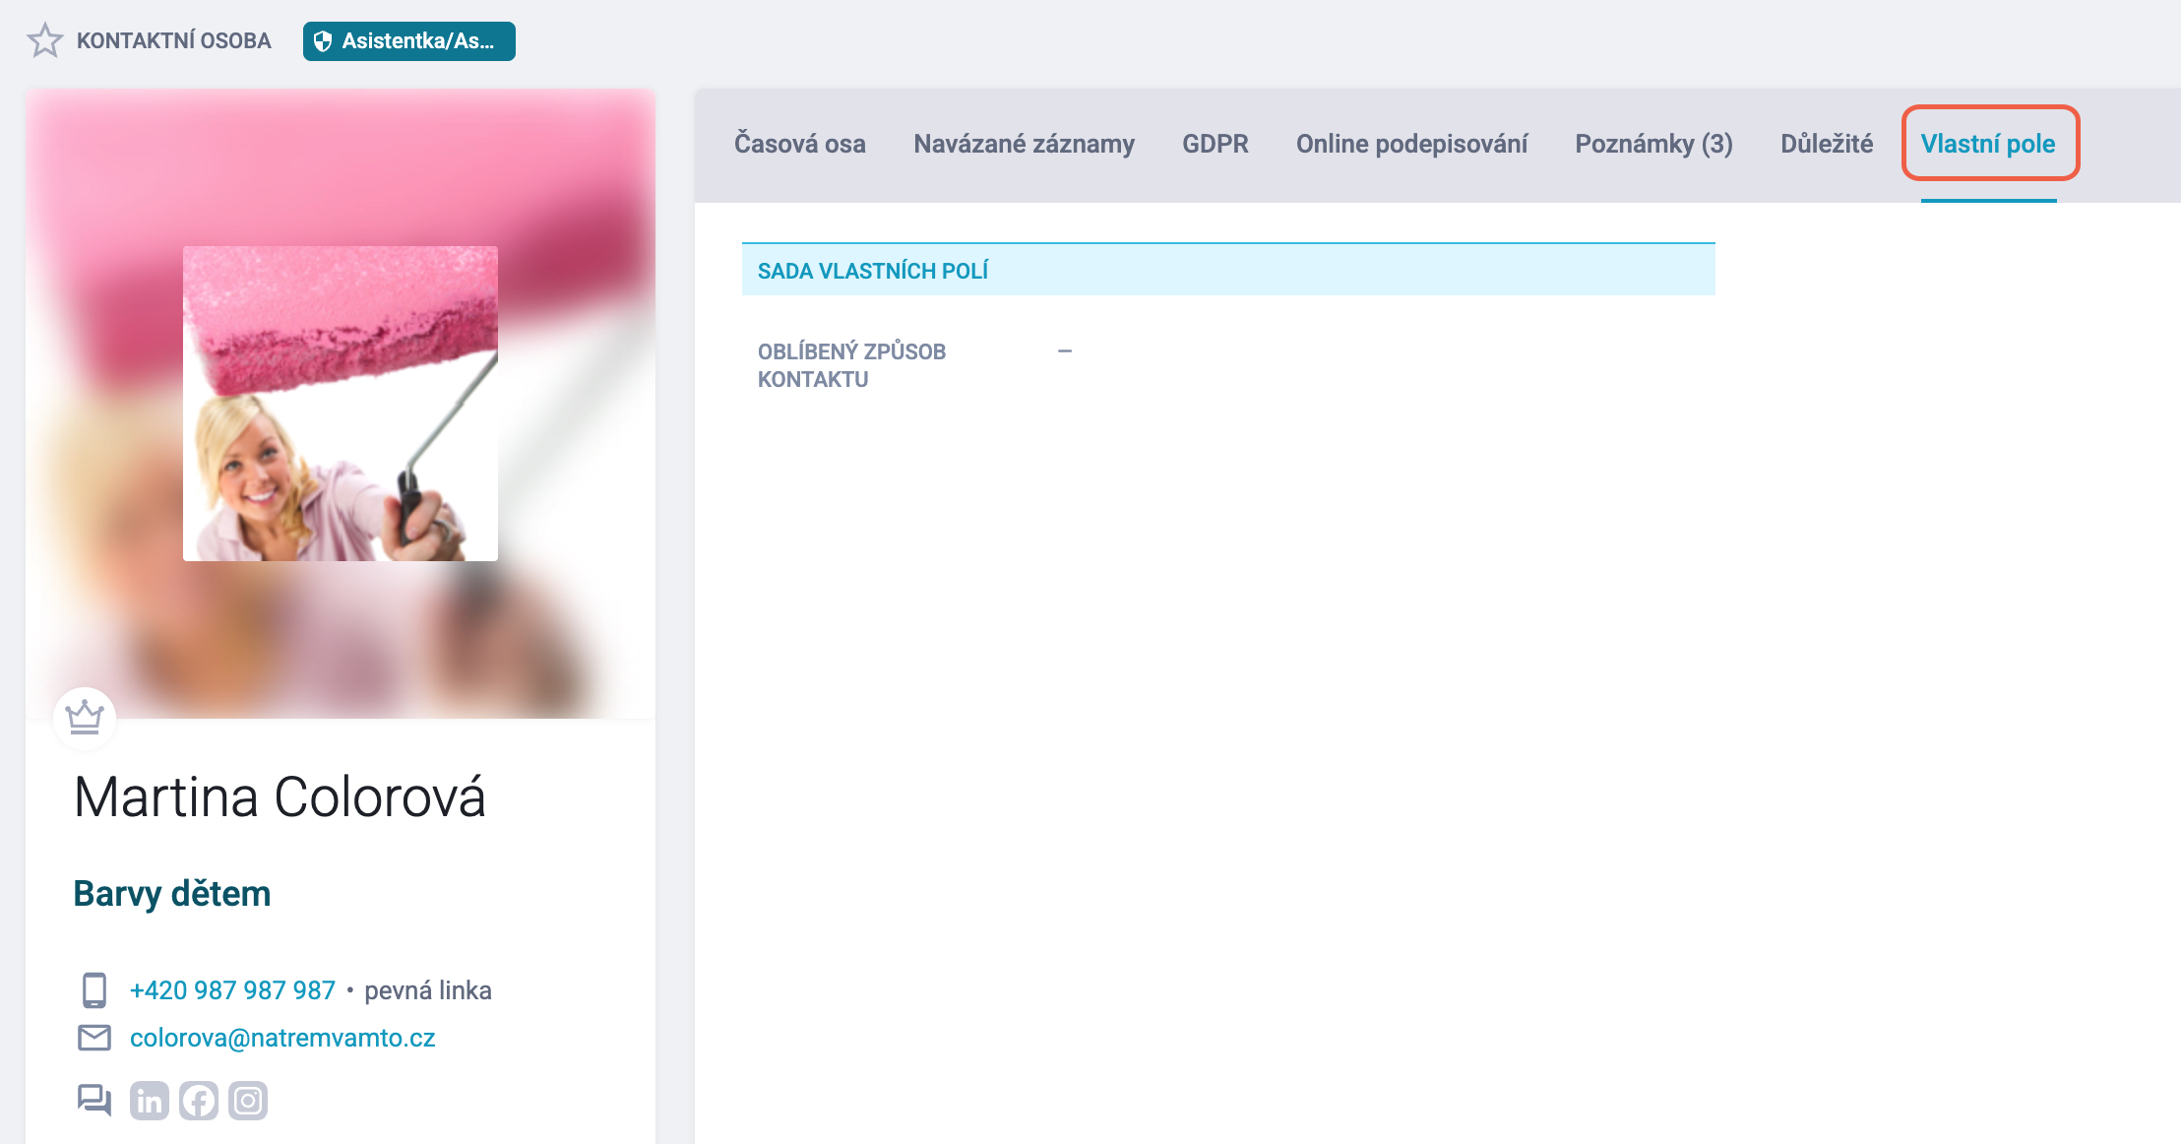Open the company Barvy dětem link
This screenshot has height=1144, width=2181.
coord(172,893)
